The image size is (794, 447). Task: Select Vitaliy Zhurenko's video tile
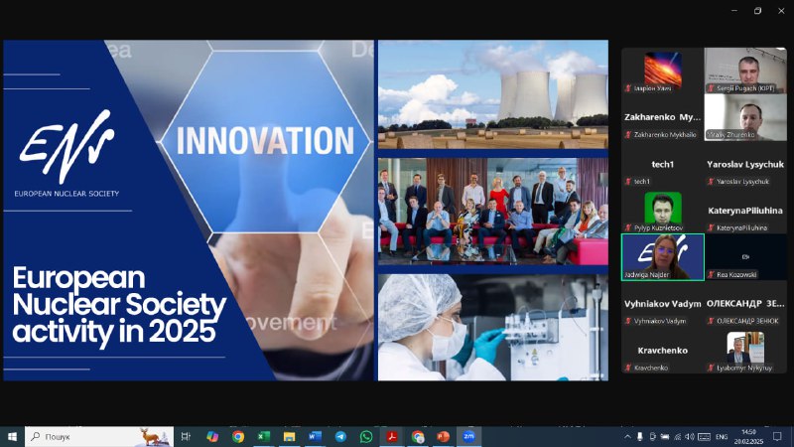pos(745,117)
